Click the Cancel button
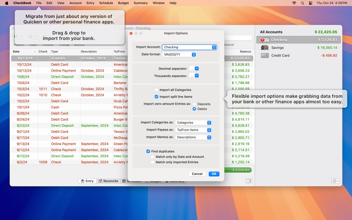 197,174
